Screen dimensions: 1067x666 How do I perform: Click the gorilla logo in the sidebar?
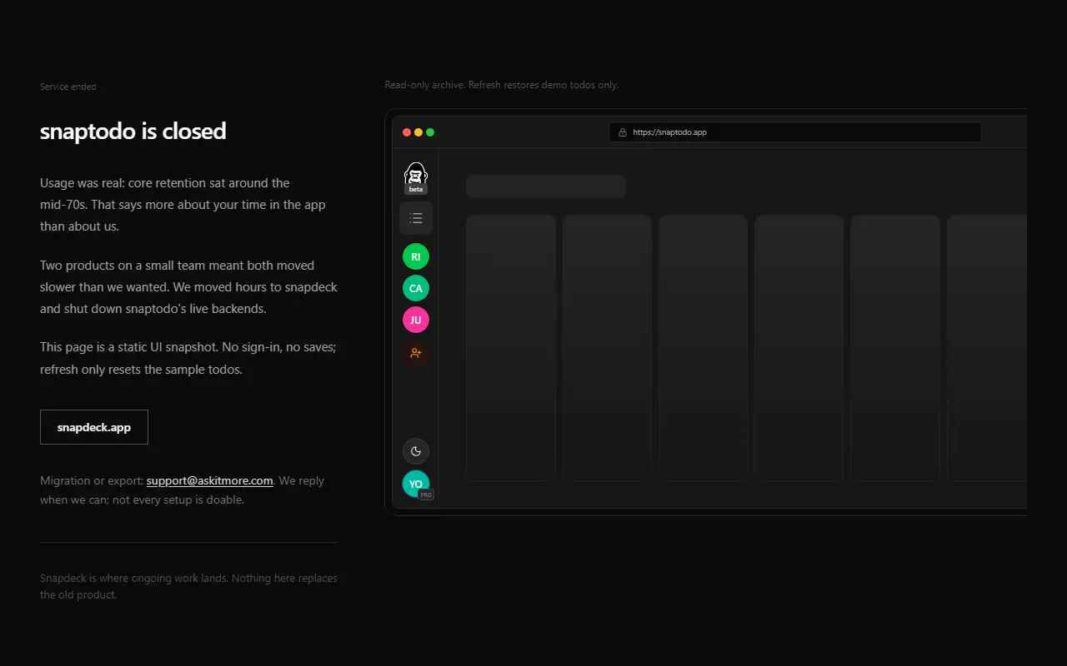pos(416,173)
